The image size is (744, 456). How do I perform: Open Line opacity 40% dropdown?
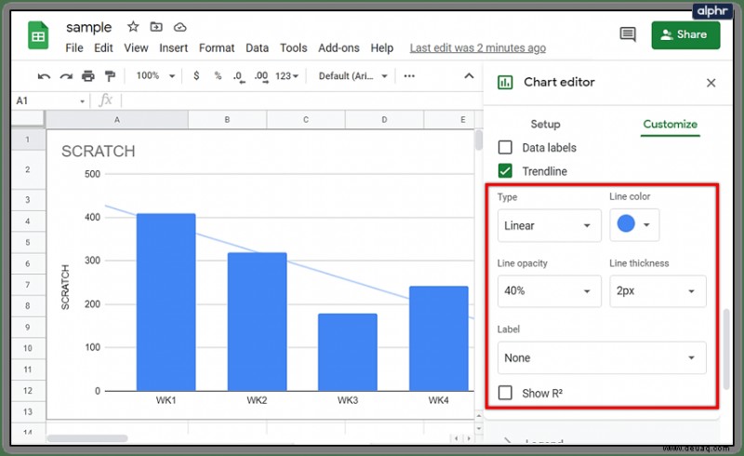click(549, 290)
